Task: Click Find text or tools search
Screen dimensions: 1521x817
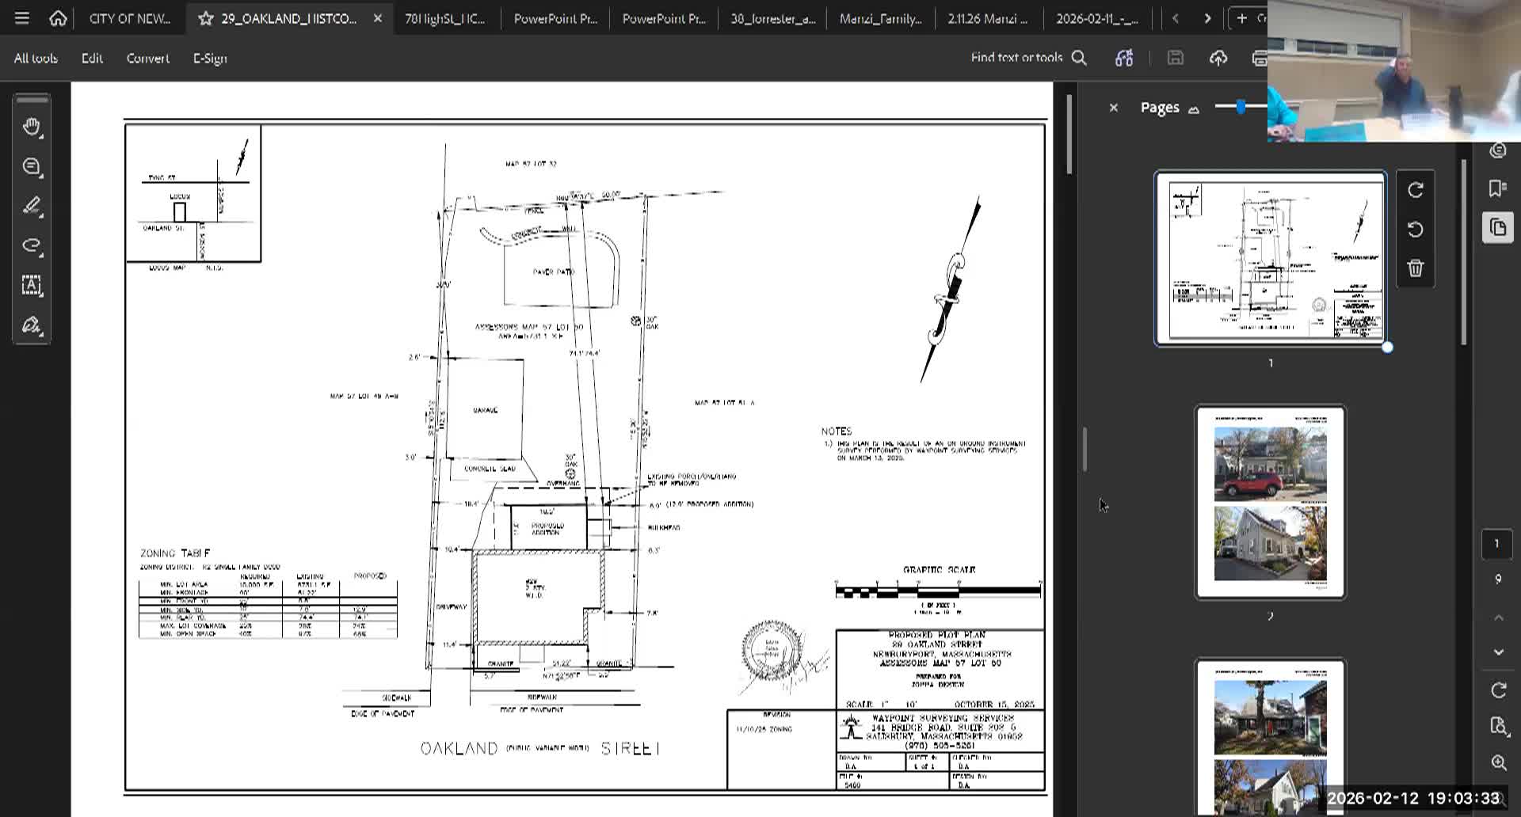Action: tap(1027, 58)
